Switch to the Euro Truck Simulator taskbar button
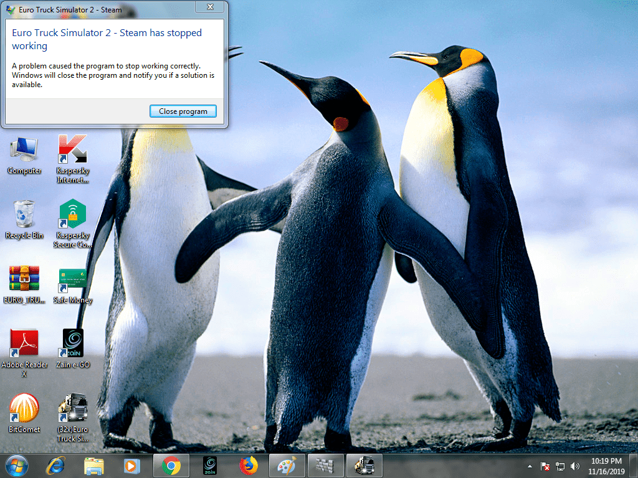 [x=364, y=466]
